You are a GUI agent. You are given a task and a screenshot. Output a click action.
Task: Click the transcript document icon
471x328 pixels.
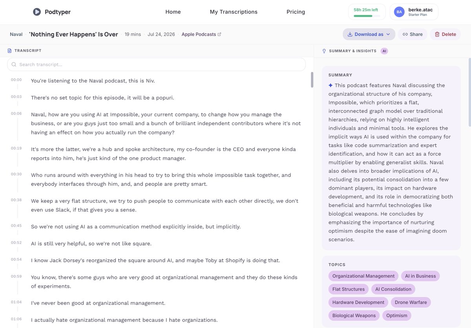tap(10, 51)
